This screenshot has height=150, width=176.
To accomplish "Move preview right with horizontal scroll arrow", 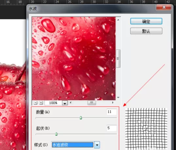I will point(113,103).
